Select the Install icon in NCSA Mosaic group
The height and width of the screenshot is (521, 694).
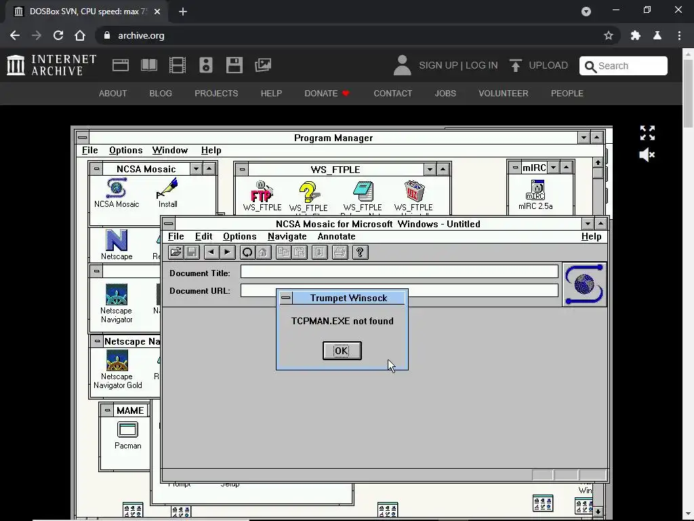pos(167,189)
